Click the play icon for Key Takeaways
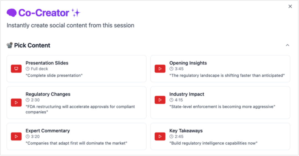 coord(160,137)
